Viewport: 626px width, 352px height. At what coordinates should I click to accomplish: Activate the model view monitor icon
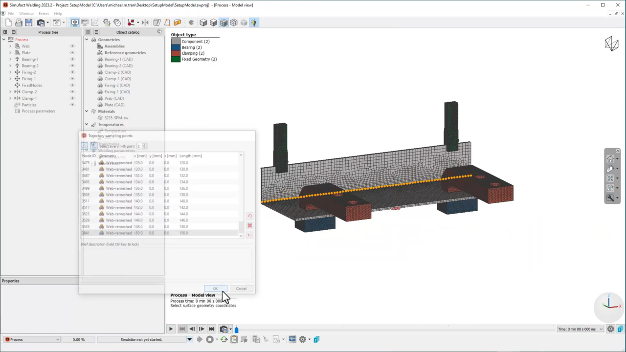pyautogui.click(x=75, y=22)
